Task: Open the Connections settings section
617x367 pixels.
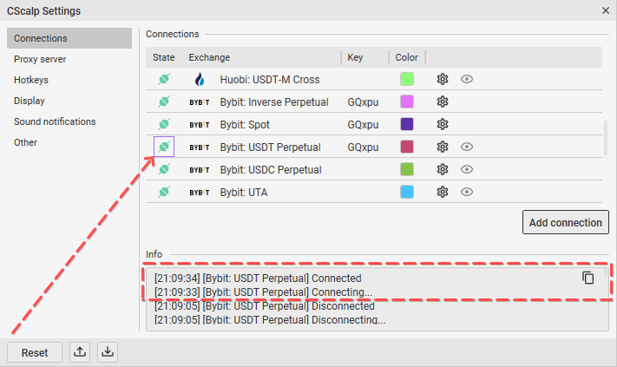Action: (69, 38)
